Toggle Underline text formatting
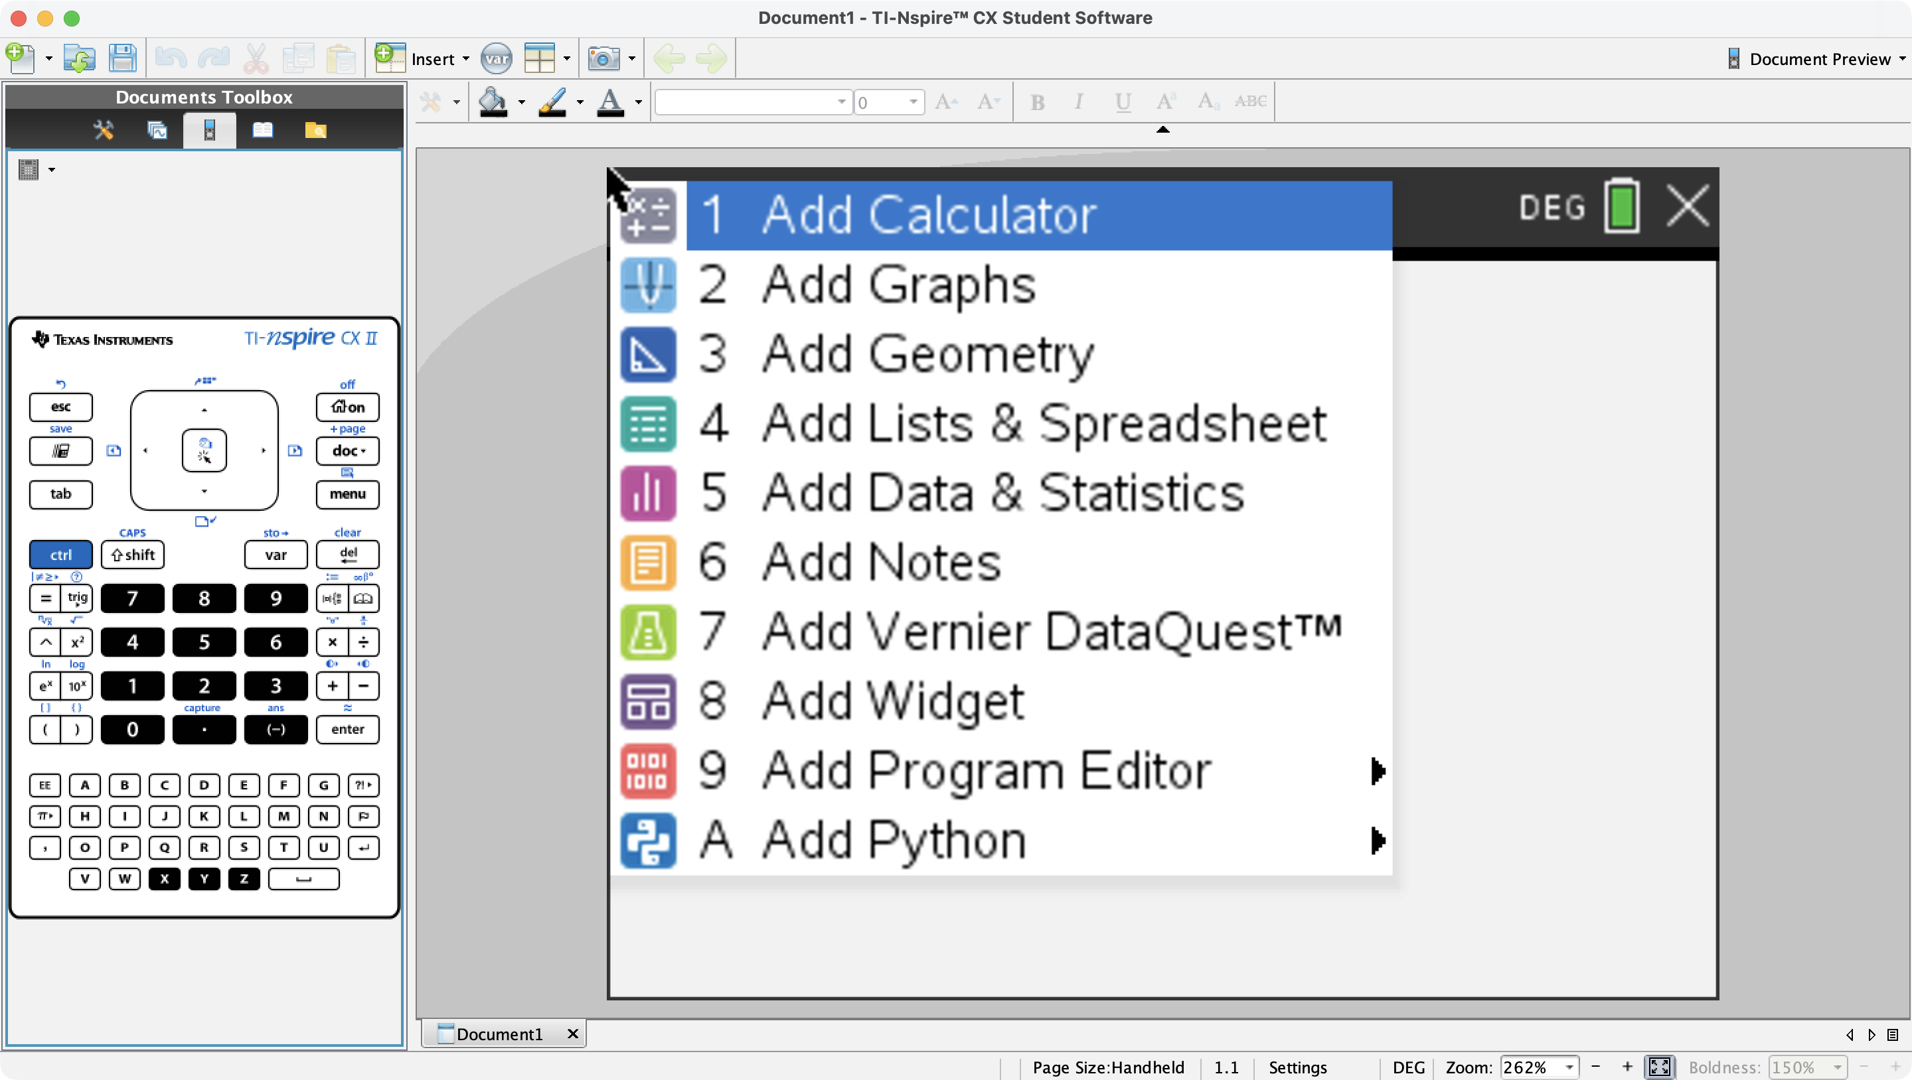 (1122, 101)
